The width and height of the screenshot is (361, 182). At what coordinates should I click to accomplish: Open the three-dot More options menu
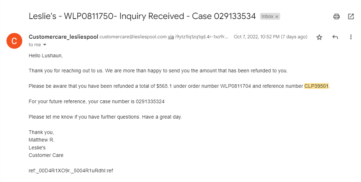(351, 37)
